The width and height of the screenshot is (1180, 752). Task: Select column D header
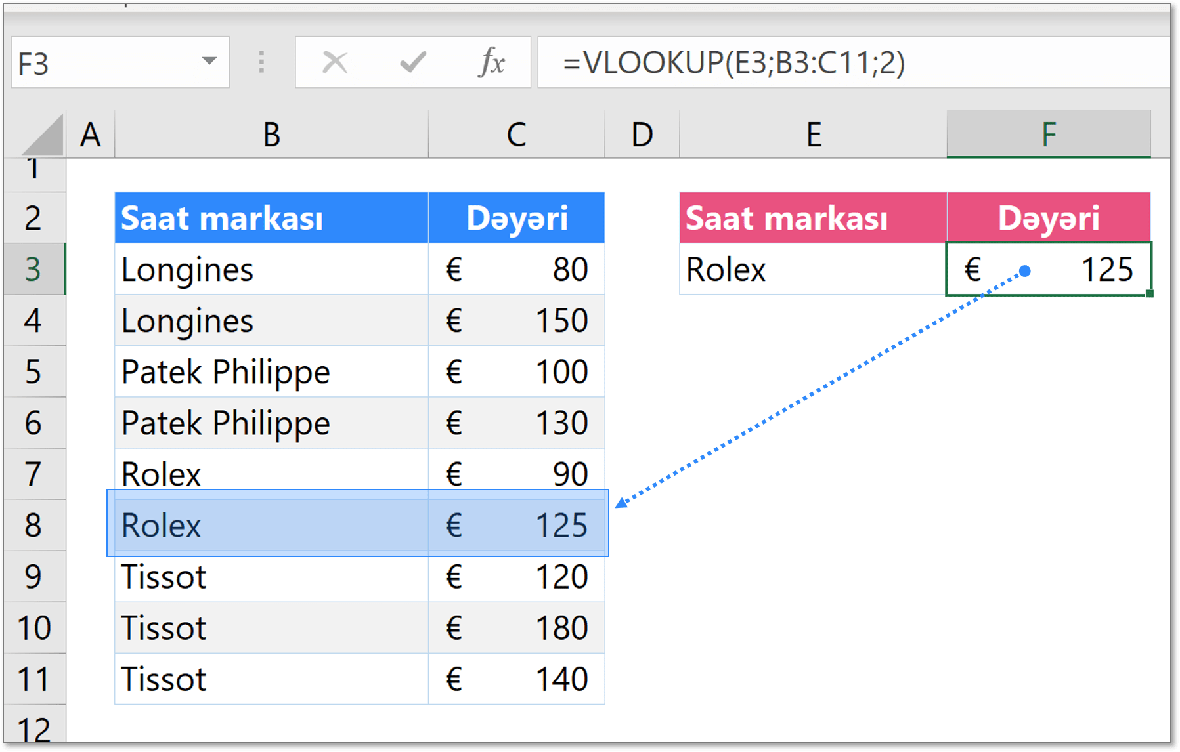[x=642, y=135]
